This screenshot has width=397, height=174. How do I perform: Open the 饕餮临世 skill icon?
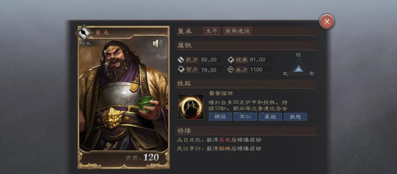coord(191,107)
